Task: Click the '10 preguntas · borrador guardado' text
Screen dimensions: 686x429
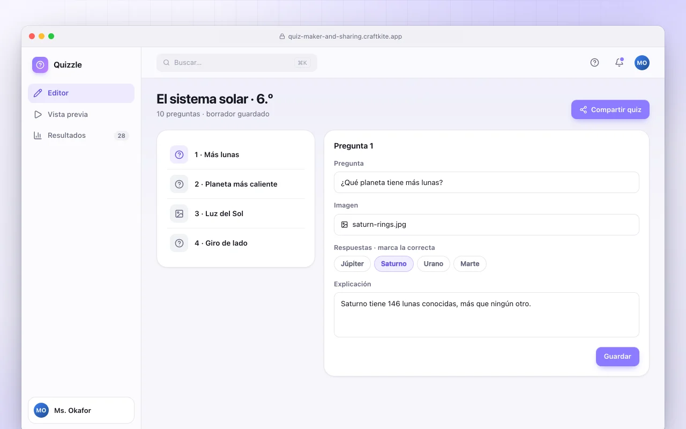Action: (x=213, y=114)
